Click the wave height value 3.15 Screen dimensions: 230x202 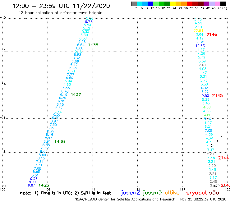click(198, 19)
